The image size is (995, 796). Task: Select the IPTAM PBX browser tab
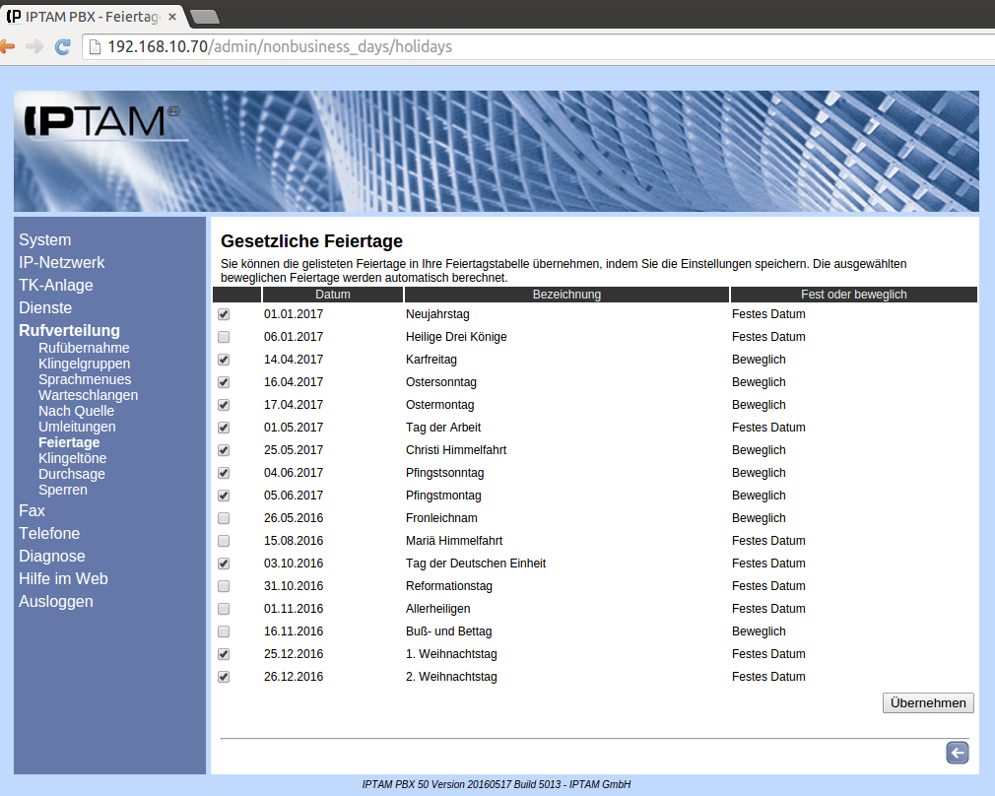pyautogui.click(x=89, y=17)
